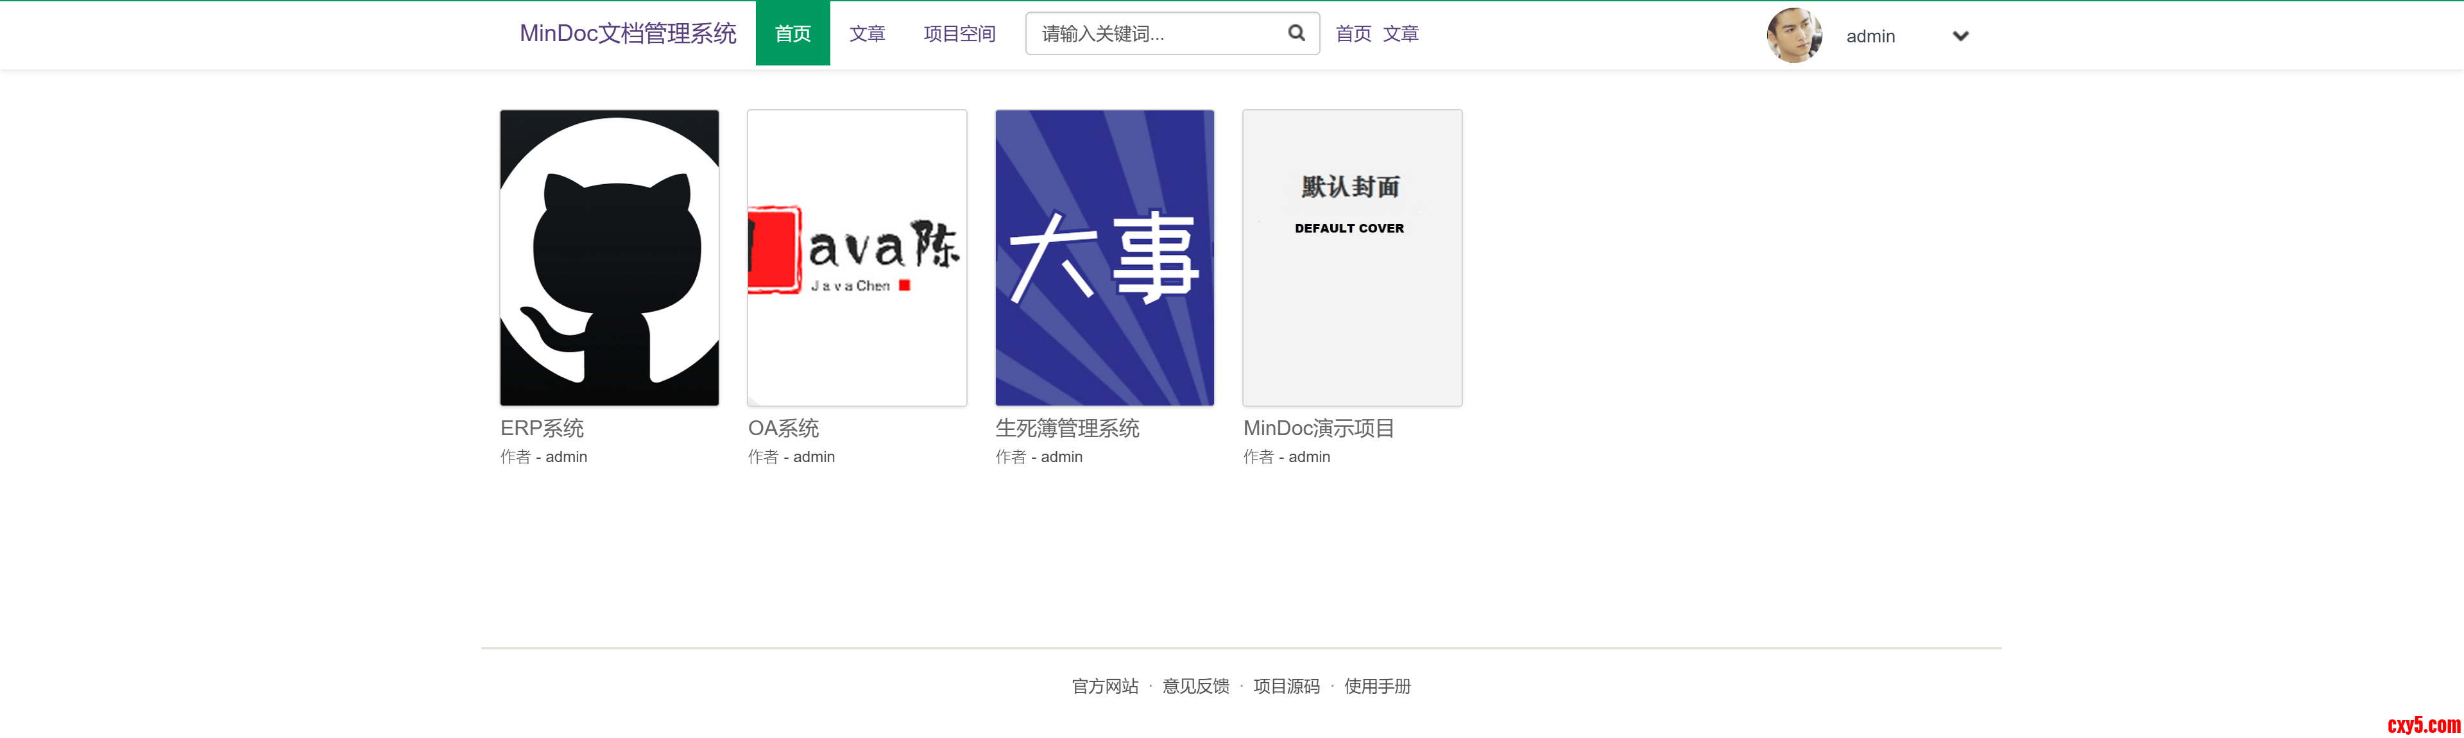Click the search magnifier icon

[x=1296, y=33]
